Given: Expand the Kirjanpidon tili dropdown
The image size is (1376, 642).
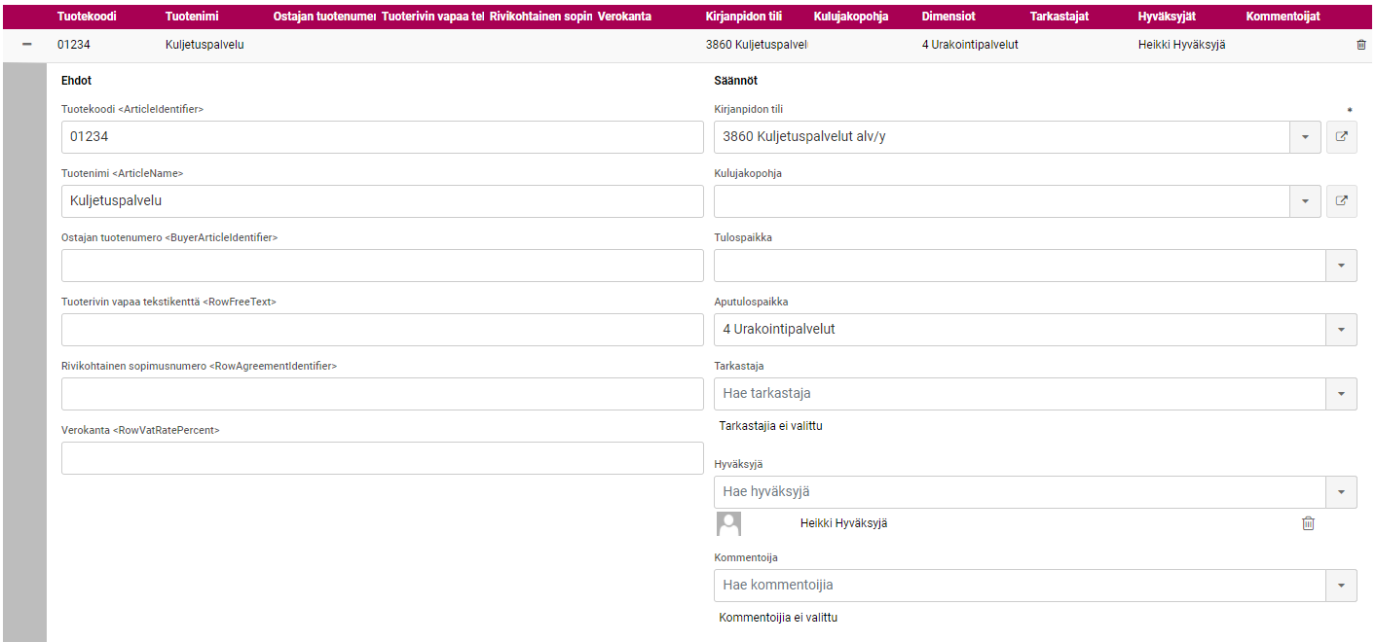Looking at the screenshot, I should click(x=1305, y=137).
